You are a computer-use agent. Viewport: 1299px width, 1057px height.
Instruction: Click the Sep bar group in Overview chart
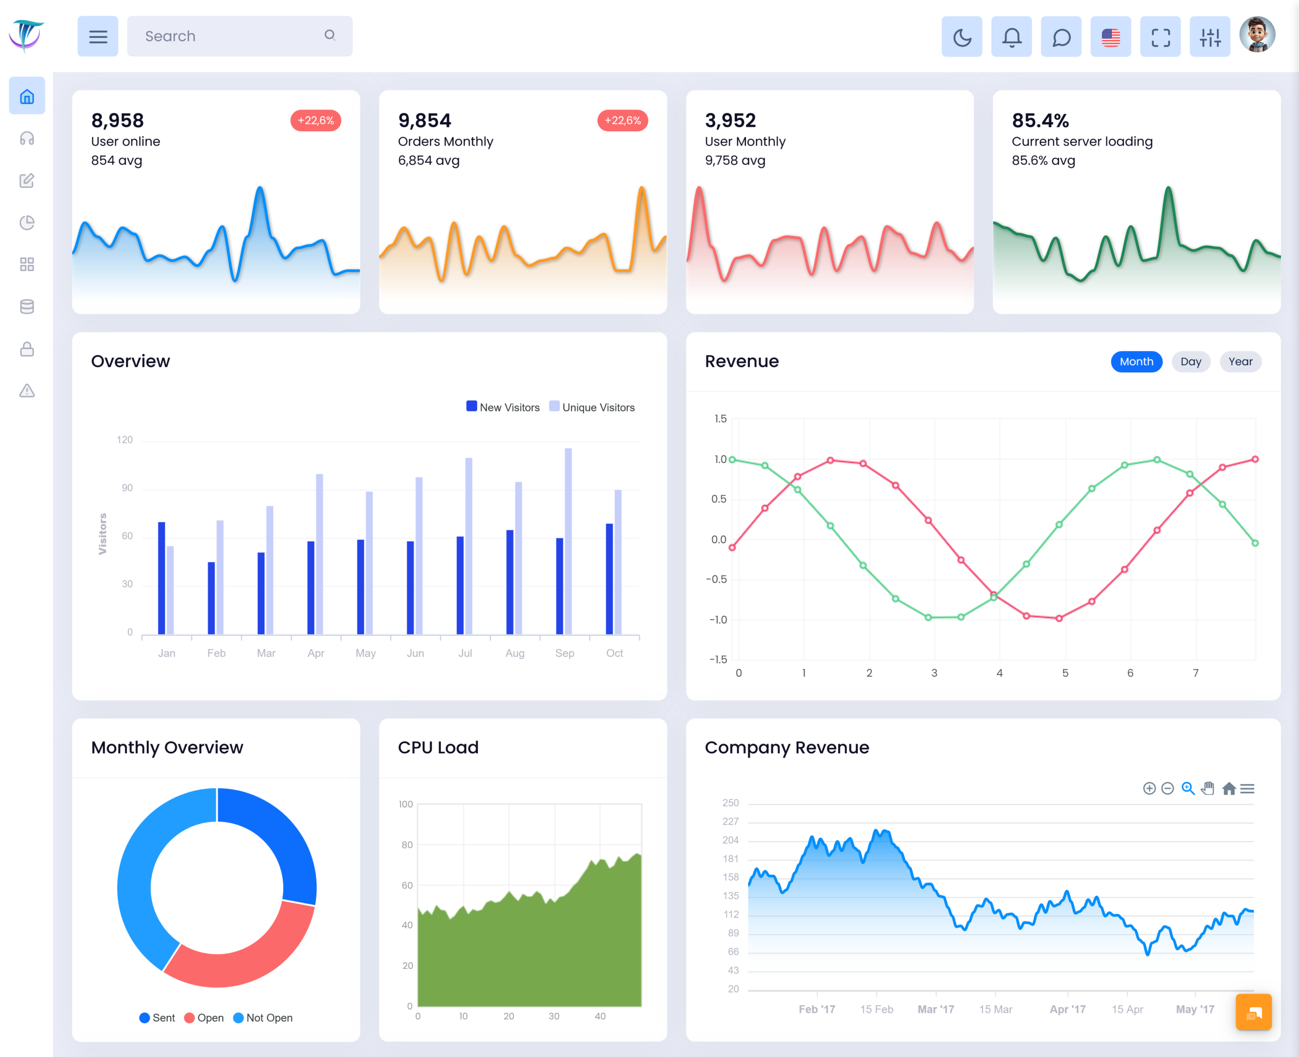564,541
